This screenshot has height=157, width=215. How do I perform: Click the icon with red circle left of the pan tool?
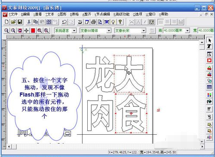(20, 30)
